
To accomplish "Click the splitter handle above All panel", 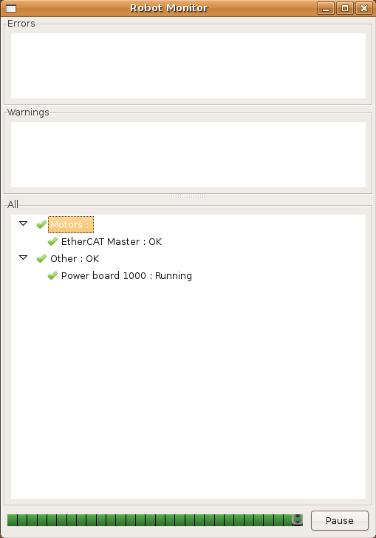I will pyautogui.click(x=188, y=196).
